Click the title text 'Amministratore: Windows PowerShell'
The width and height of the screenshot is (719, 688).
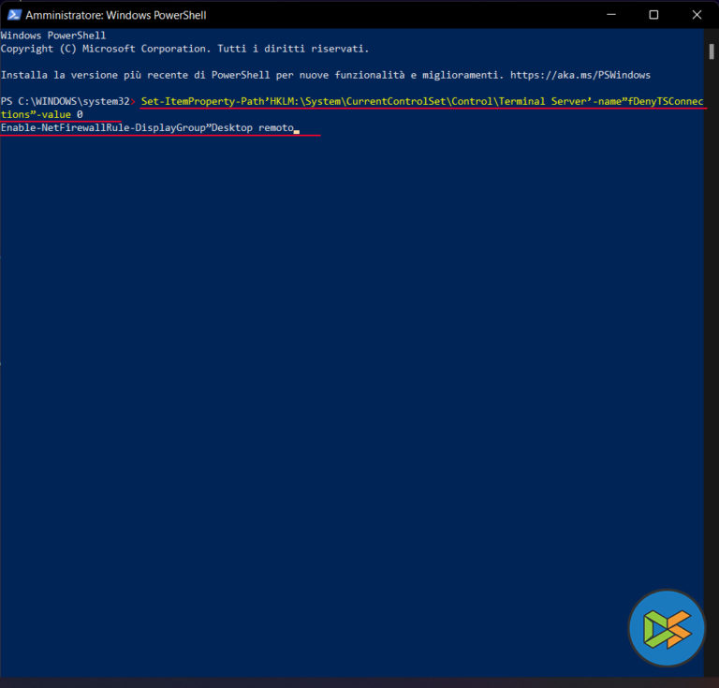(115, 15)
